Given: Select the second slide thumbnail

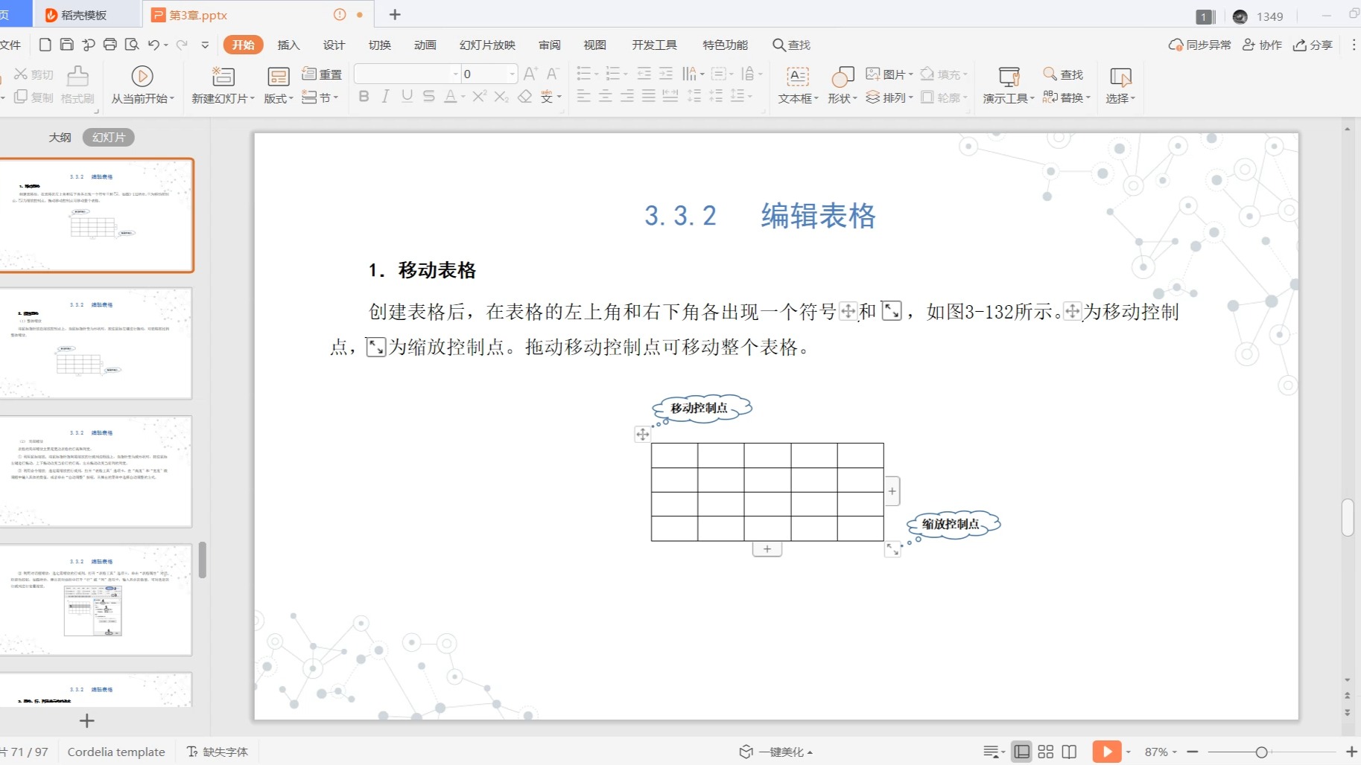Looking at the screenshot, I should pyautogui.click(x=97, y=342).
